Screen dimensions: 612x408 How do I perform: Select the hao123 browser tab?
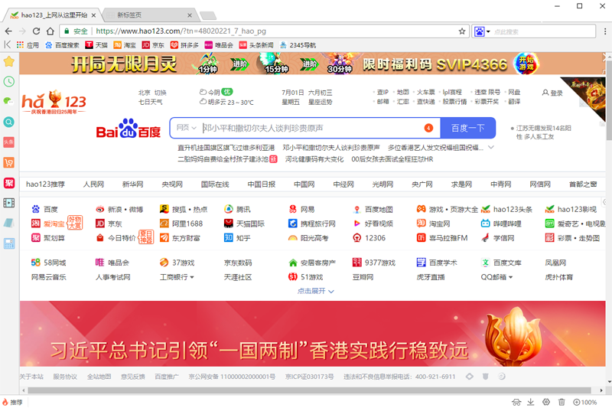click(54, 15)
